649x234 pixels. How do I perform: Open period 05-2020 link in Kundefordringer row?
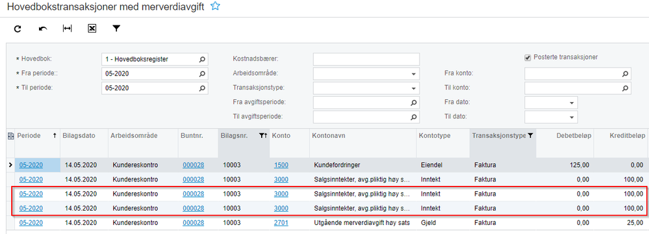click(x=31, y=165)
